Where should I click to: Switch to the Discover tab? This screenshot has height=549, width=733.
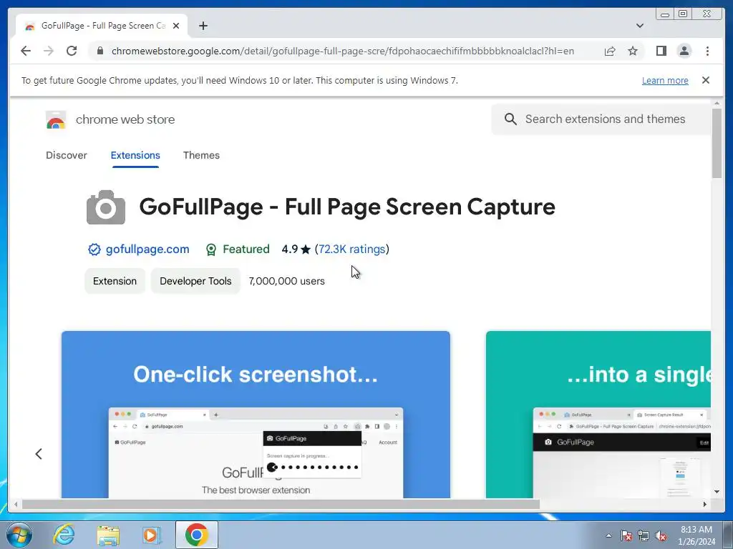[x=67, y=155]
